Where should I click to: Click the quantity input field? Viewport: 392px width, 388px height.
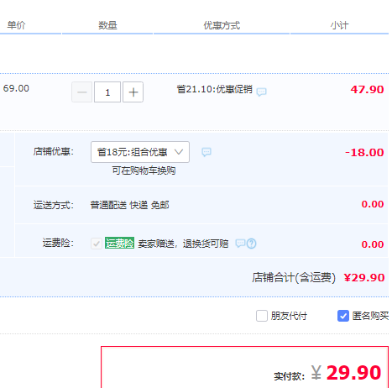coord(107,92)
